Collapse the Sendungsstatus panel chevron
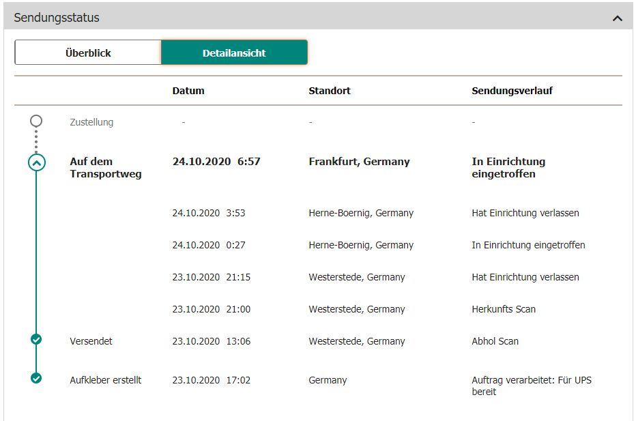Image resolution: width=636 pixels, height=421 pixels. coord(618,18)
